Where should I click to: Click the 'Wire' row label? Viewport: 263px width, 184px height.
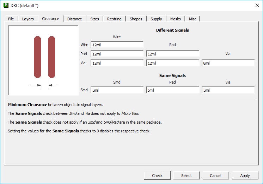(x=84, y=45)
